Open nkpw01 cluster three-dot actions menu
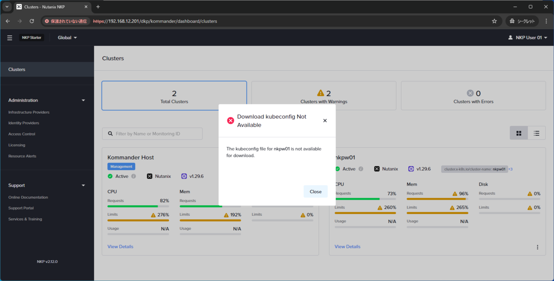 pos(537,247)
